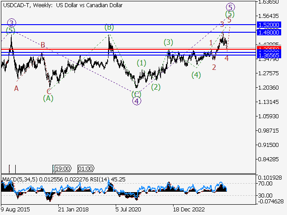Select the red B wave label
Image resolution: width=287 pixels, height=215 pixels.
43,45
